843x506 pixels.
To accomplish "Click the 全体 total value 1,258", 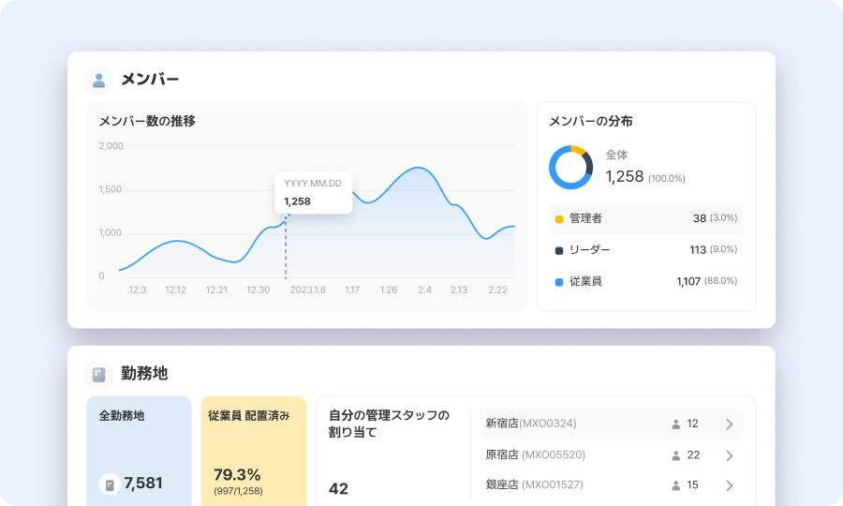I will tap(625, 176).
